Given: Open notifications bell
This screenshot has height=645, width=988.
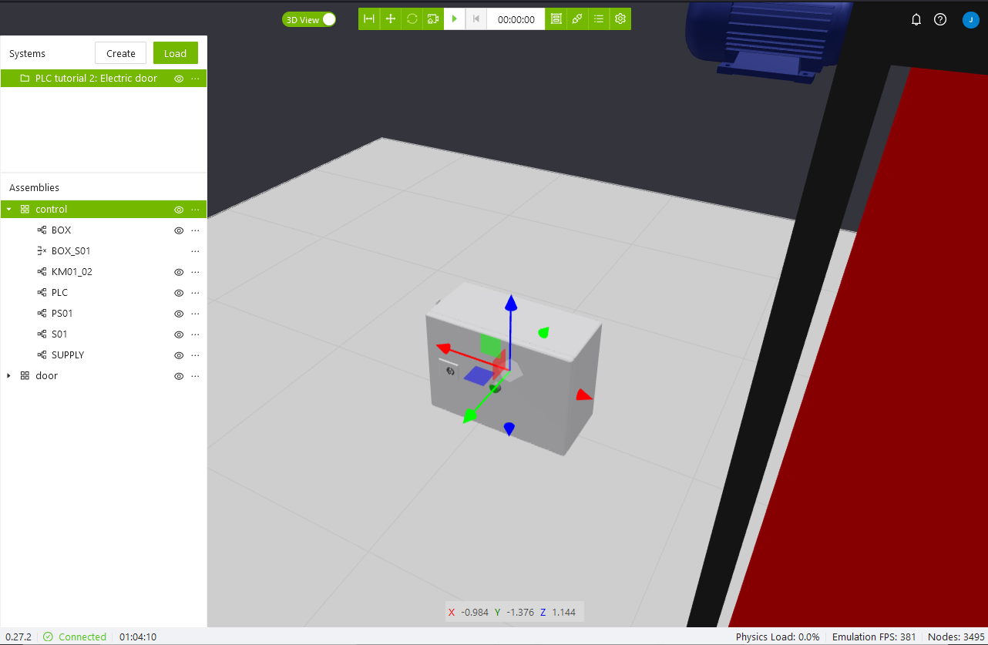Looking at the screenshot, I should click(x=916, y=20).
